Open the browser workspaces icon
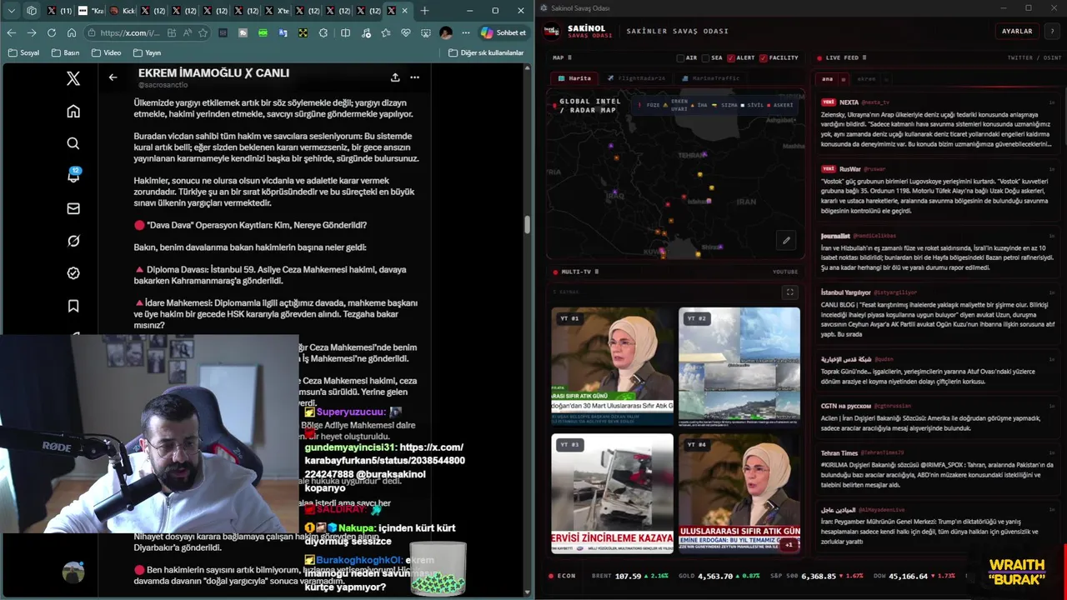The width and height of the screenshot is (1067, 600). click(x=32, y=11)
